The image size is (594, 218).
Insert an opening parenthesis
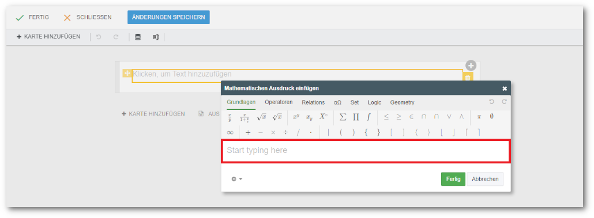click(341, 133)
